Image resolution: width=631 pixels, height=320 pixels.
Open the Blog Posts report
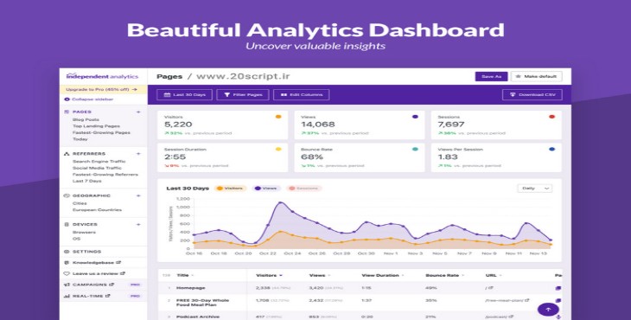click(86, 119)
